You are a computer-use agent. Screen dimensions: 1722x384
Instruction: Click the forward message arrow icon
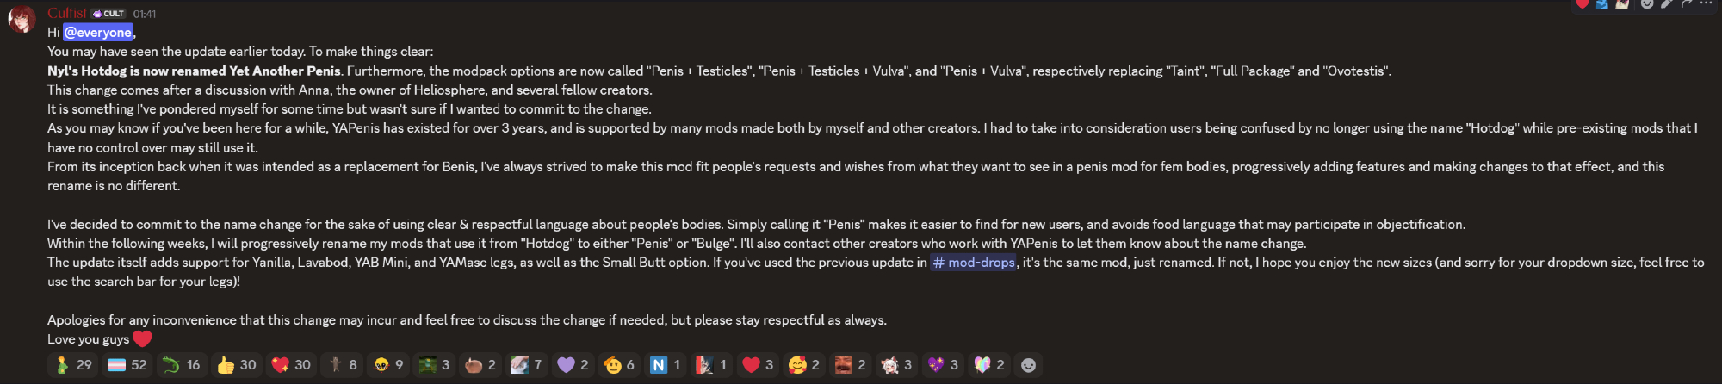coord(1687,3)
